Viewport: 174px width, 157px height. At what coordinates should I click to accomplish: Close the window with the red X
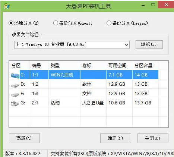[166, 5]
